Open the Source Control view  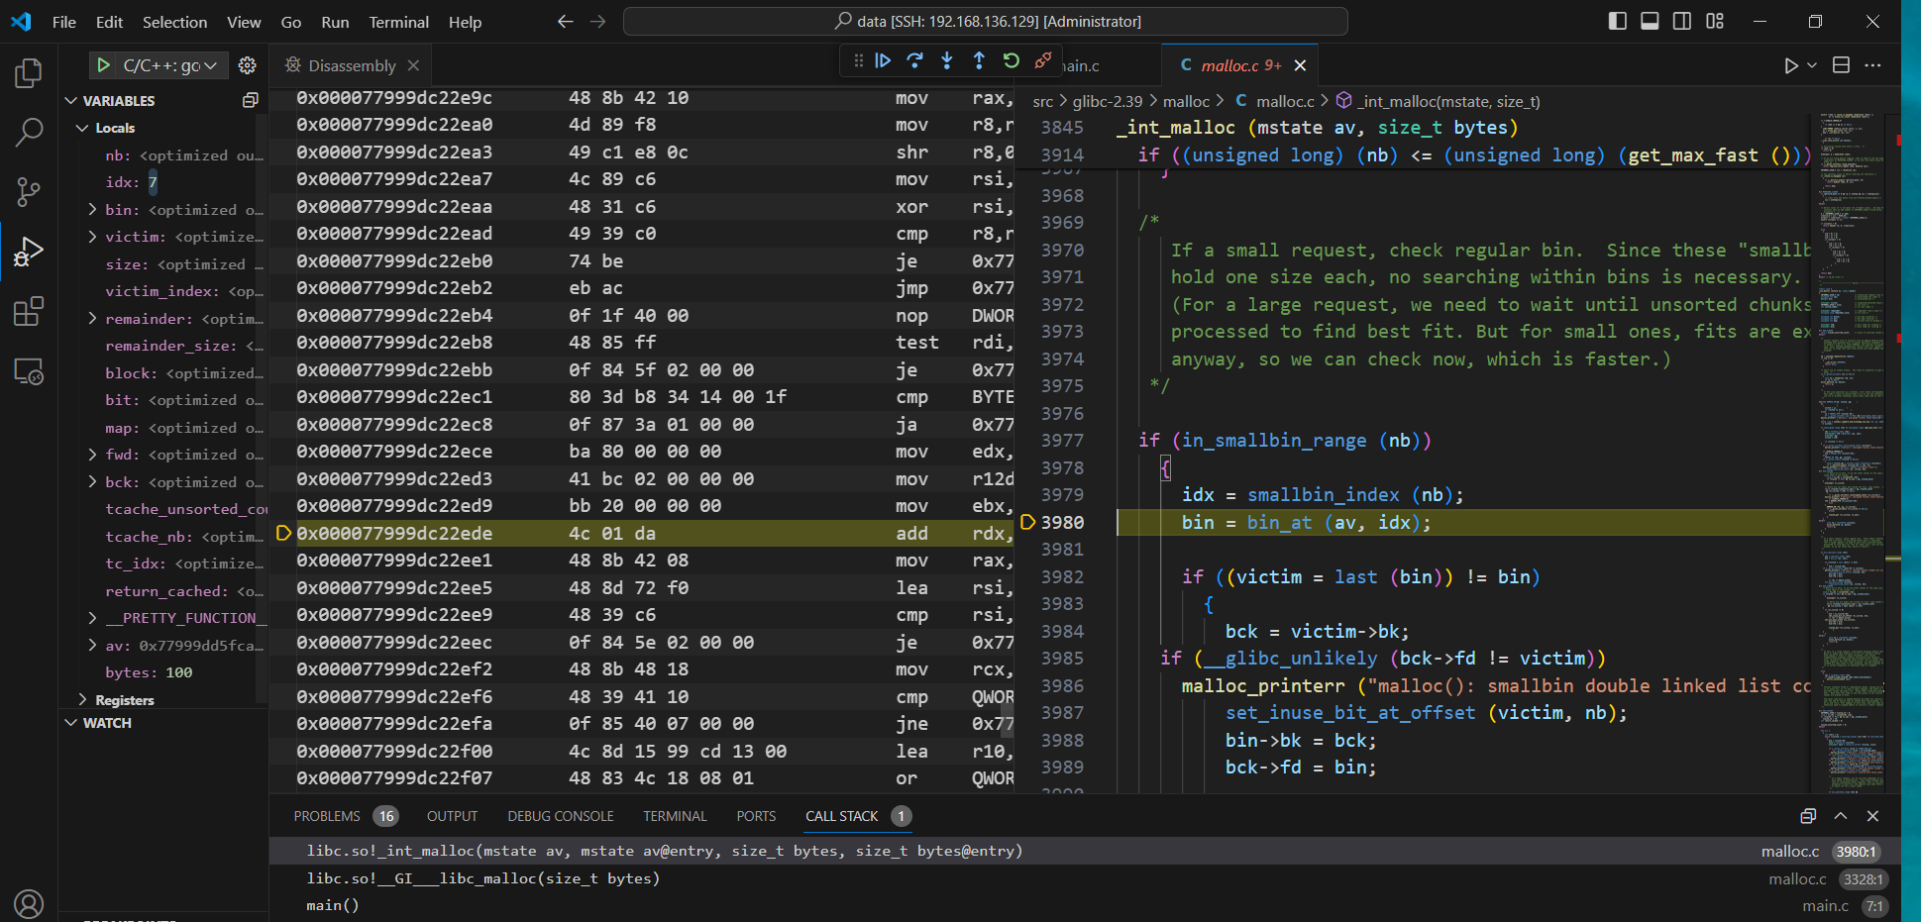[29, 192]
